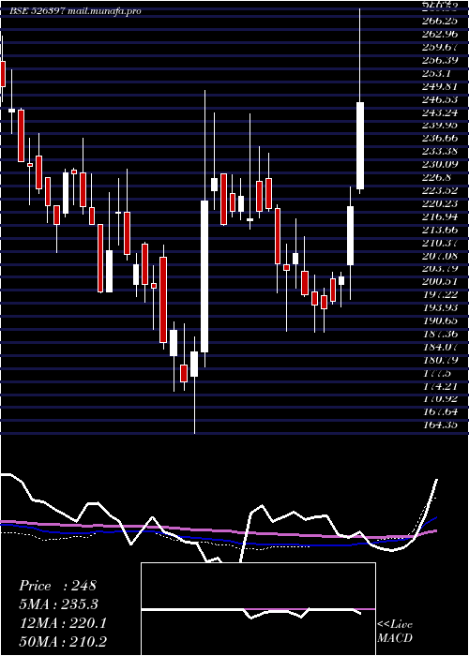Click the 249.81 price axis label
This screenshot has width=469, height=656.
(x=441, y=86)
